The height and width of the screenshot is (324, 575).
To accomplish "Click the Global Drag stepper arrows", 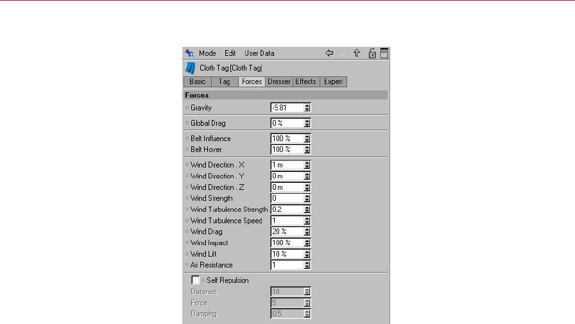I will (x=307, y=123).
